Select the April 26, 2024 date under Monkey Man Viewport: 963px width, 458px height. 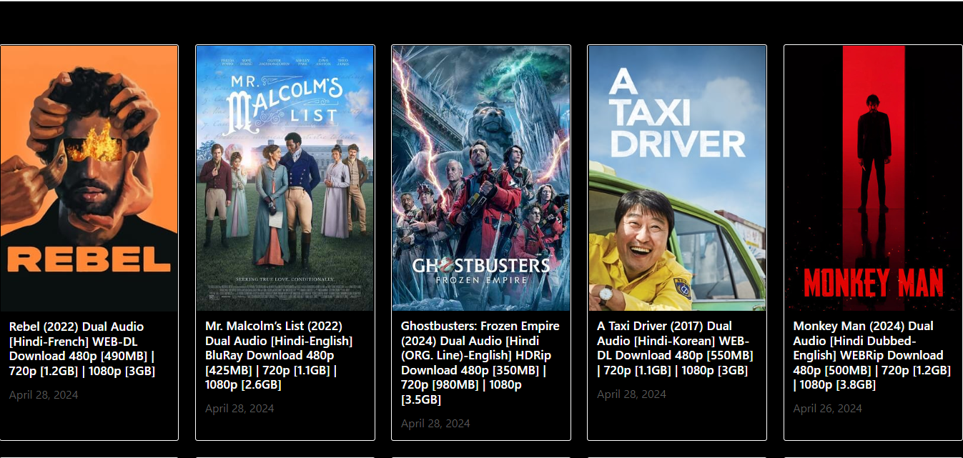pyautogui.click(x=827, y=409)
